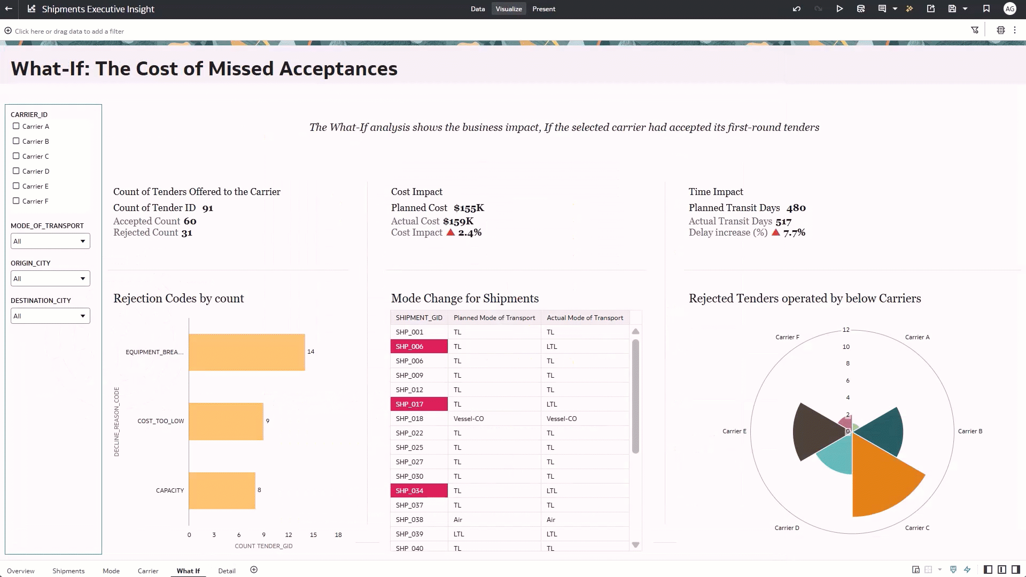1026x577 pixels.
Task: Toggle the Carrier C checkbox
Action: point(16,157)
